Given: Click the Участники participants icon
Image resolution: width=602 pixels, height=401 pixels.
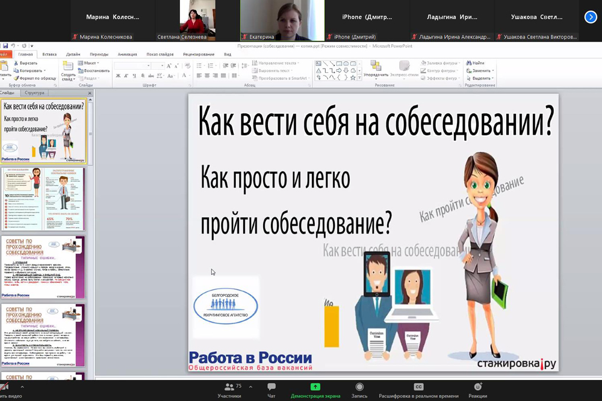Looking at the screenshot, I should click(x=229, y=387).
